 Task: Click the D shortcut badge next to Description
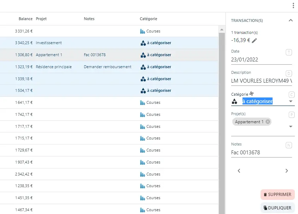pos(289,74)
